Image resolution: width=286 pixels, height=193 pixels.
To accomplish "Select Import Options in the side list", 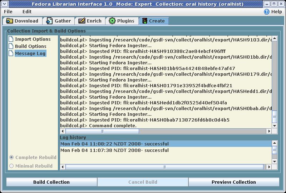I will click(x=33, y=39).
